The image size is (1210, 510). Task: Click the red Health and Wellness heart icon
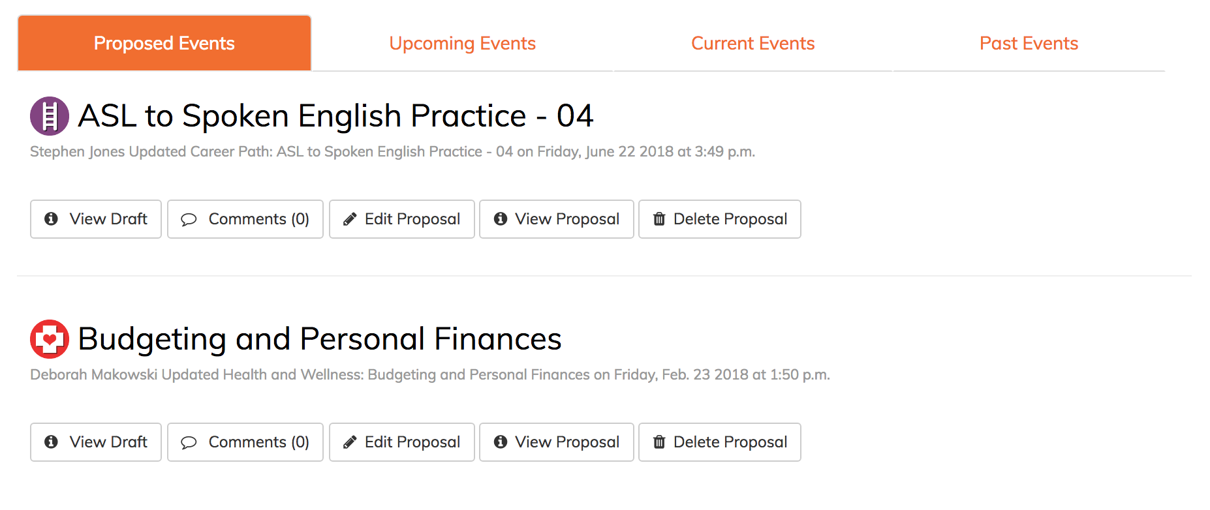tap(50, 338)
